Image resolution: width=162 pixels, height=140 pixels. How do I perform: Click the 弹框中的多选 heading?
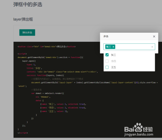[28, 5]
